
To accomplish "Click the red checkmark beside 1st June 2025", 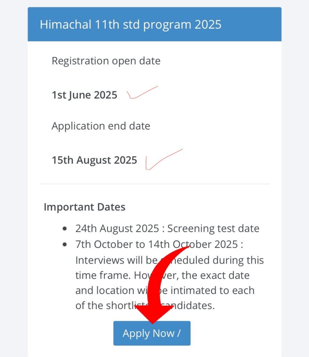I will [142, 93].
